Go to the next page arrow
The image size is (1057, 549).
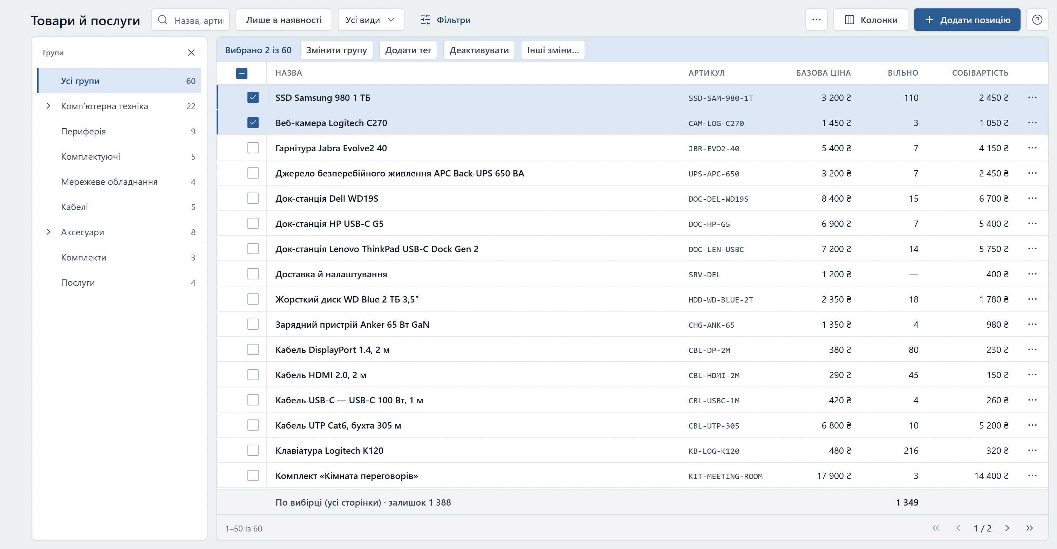pos(1007,528)
